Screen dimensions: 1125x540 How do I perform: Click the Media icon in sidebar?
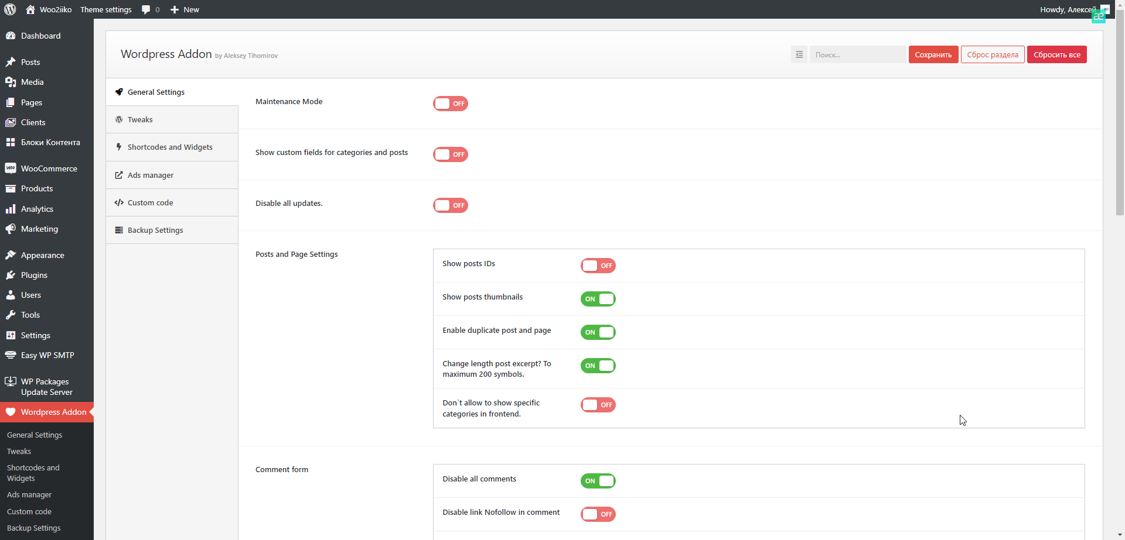(x=11, y=82)
